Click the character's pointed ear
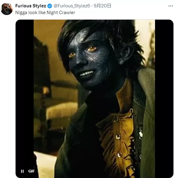Image resolution: width=174 pixels, height=178 pixels. [x=126, y=56]
